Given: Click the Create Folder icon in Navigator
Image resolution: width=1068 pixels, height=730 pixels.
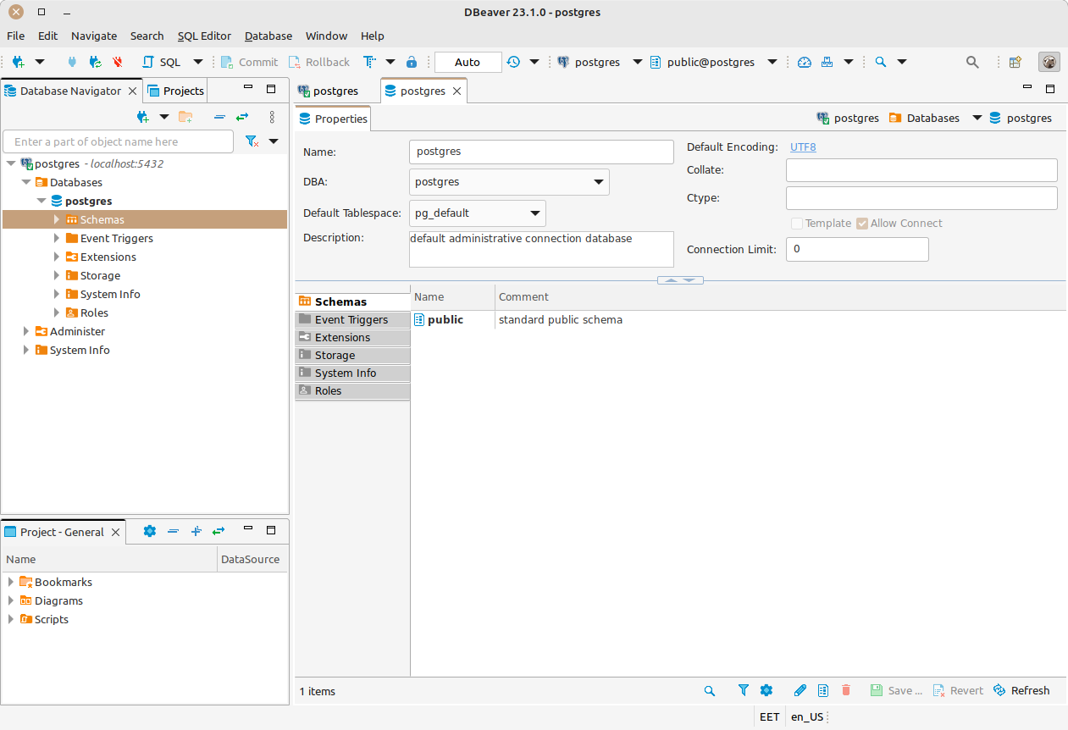Looking at the screenshot, I should (185, 117).
